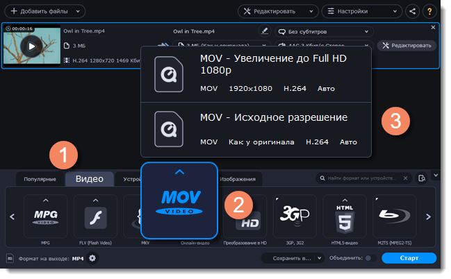The width and height of the screenshot is (451, 279).
Task: Open the Без субтитров subtitles dropdown
Action: [323, 31]
